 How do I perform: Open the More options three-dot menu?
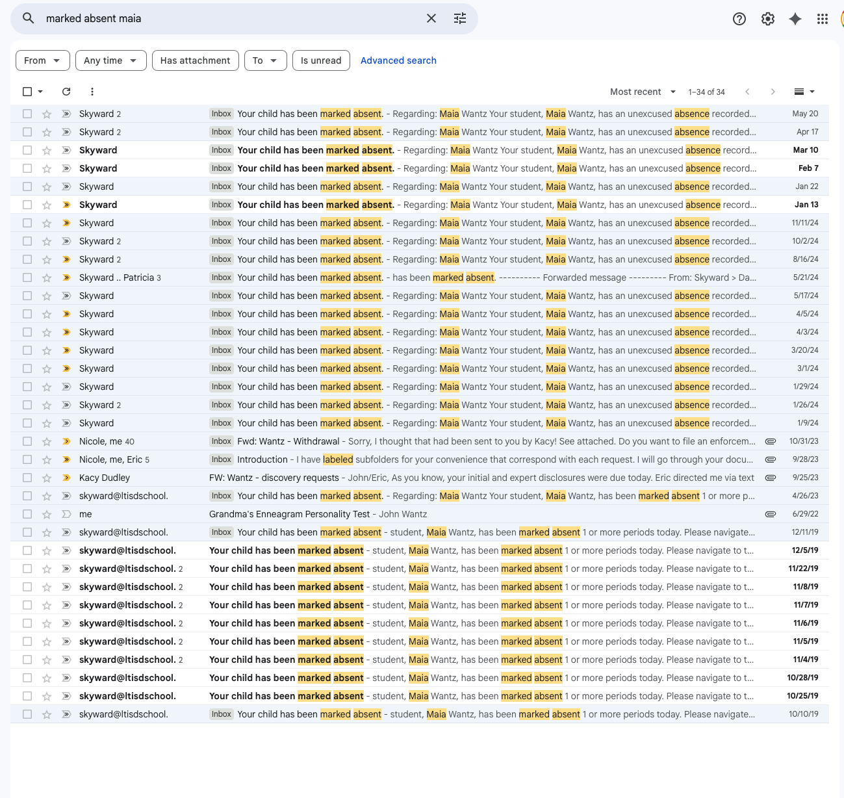pos(92,92)
